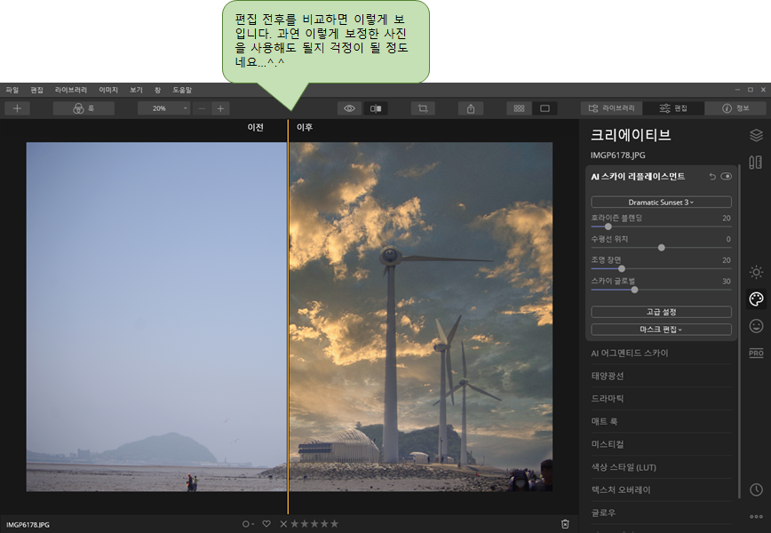771x533 pixels.
Task: Toggle AI 스카이 리플레이스먼트 visibility eye
Action: 727,177
